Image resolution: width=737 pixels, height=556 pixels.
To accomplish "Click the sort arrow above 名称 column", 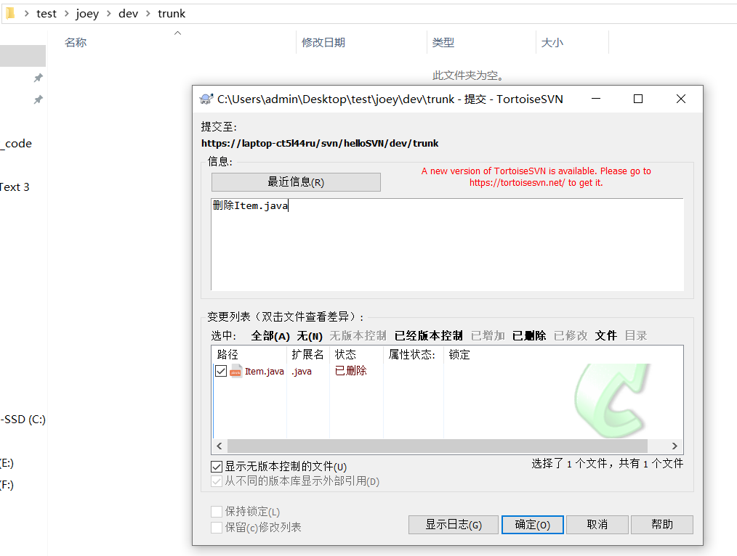I will tap(177, 33).
